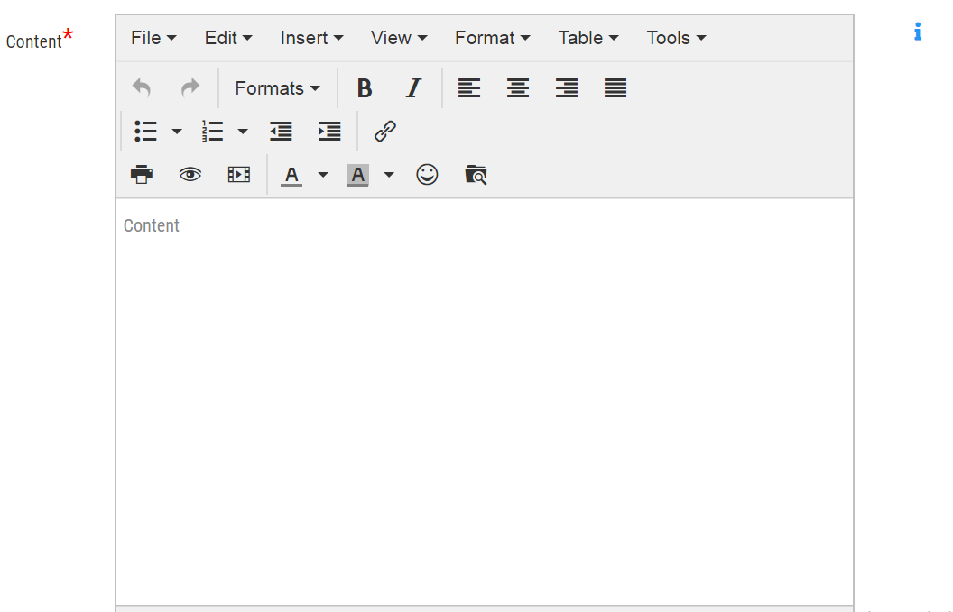Center align the text
The width and height of the screenshot is (953, 612).
pos(518,88)
